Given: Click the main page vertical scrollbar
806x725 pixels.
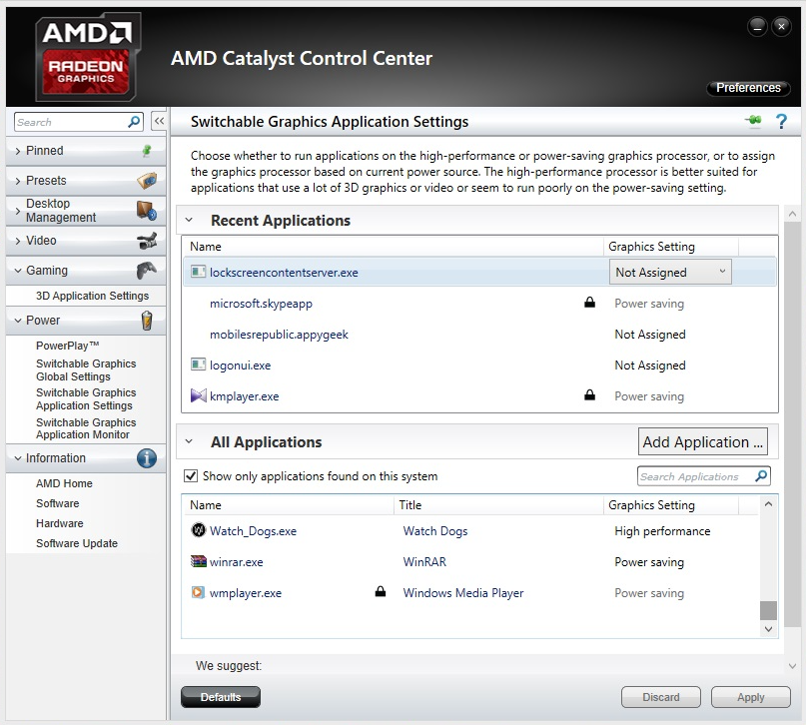Looking at the screenshot, I should pos(792,425).
